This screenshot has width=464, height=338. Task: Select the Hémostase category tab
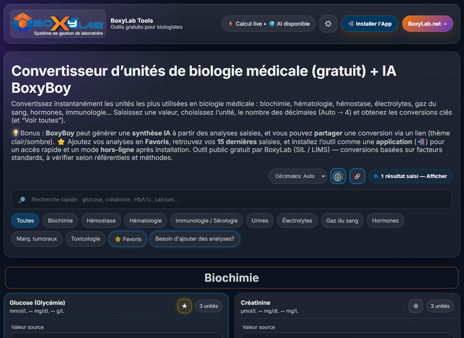point(101,220)
